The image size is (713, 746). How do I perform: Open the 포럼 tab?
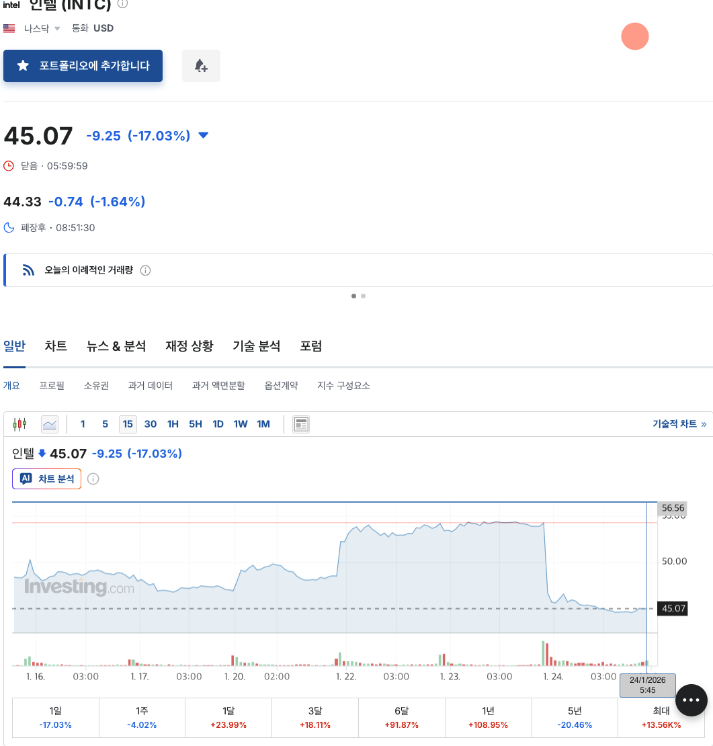[x=311, y=346]
